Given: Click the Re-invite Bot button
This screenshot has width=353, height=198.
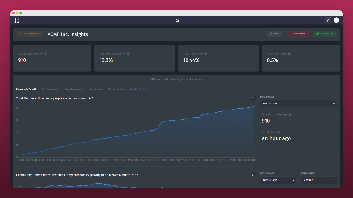Looking at the screenshot, I should tap(325, 34).
